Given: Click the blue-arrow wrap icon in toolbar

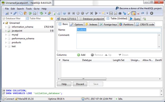Looking at the screenshot, I should tap(143, 13).
